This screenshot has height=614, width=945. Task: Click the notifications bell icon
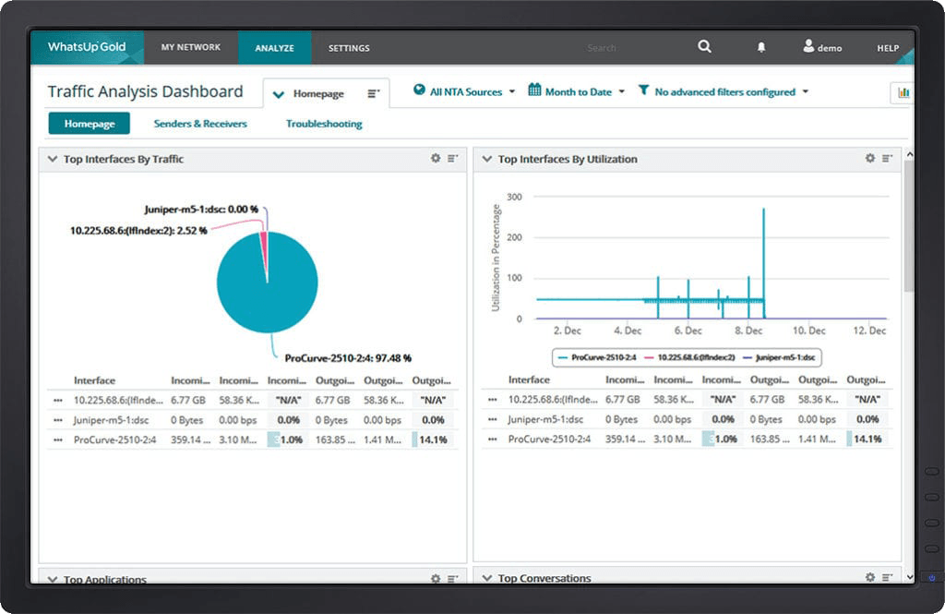tap(760, 46)
